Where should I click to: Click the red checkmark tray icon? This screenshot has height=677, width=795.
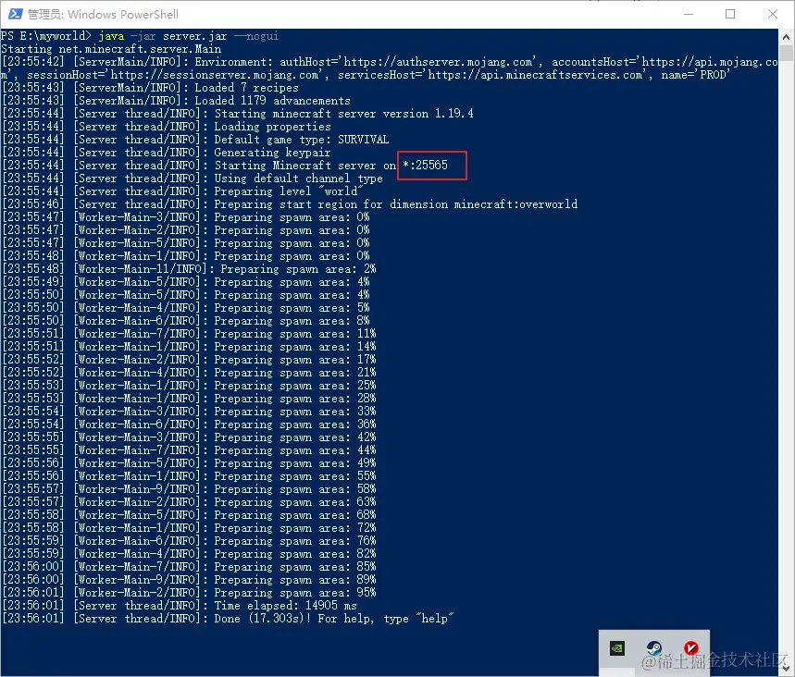[x=691, y=647]
